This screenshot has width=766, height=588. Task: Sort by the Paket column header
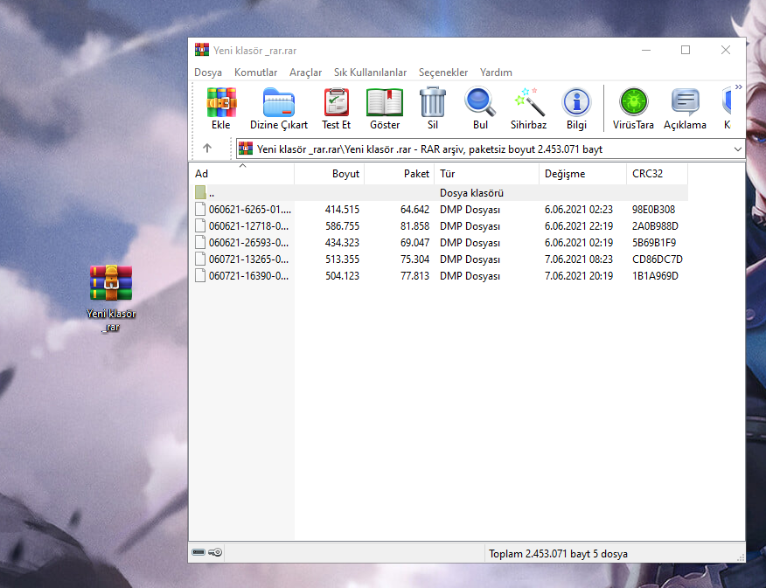[x=399, y=174]
